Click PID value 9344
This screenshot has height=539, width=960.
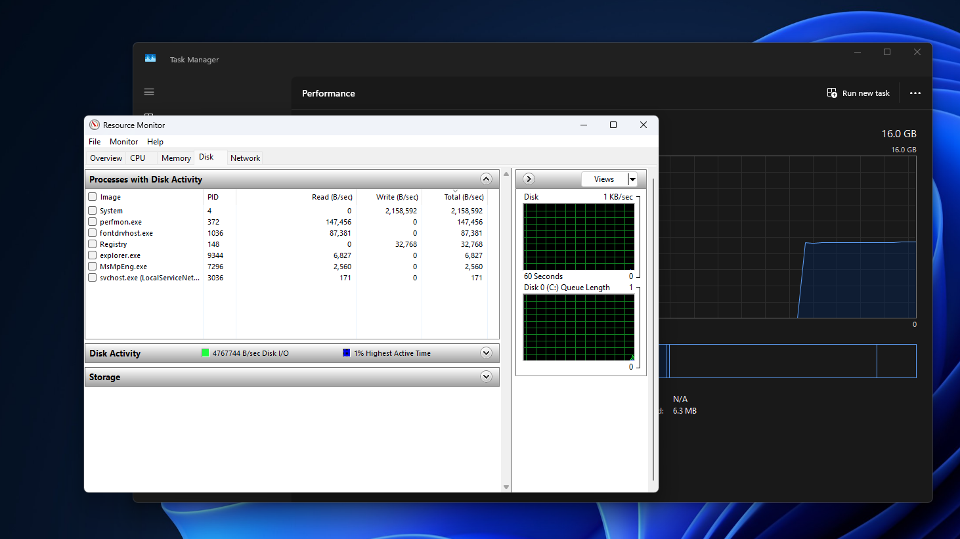tap(215, 255)
